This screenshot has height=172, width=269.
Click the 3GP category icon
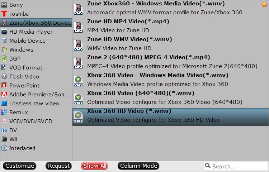[4, 58]
